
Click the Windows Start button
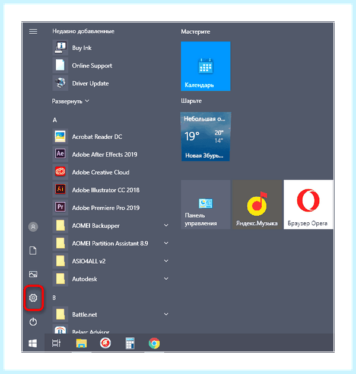[33, 343]
